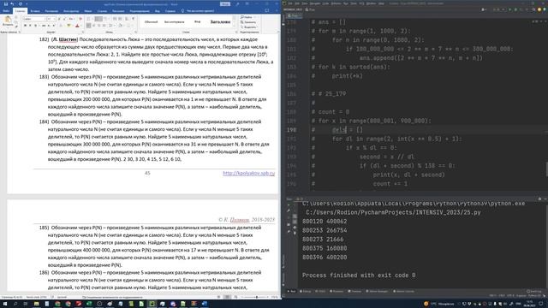Open the kpolyakov.spb.ru link in footer
The image size is (548, 308).
pos(248,173)
